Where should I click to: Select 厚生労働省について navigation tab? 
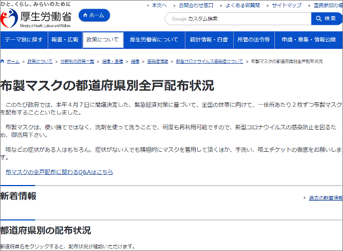154,40
